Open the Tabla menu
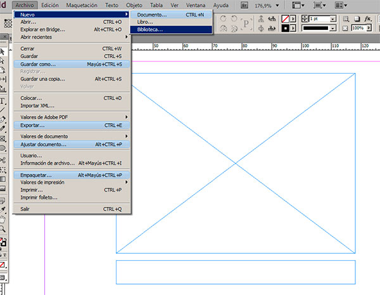The image size is (380, 295). [x=156, y=5]
